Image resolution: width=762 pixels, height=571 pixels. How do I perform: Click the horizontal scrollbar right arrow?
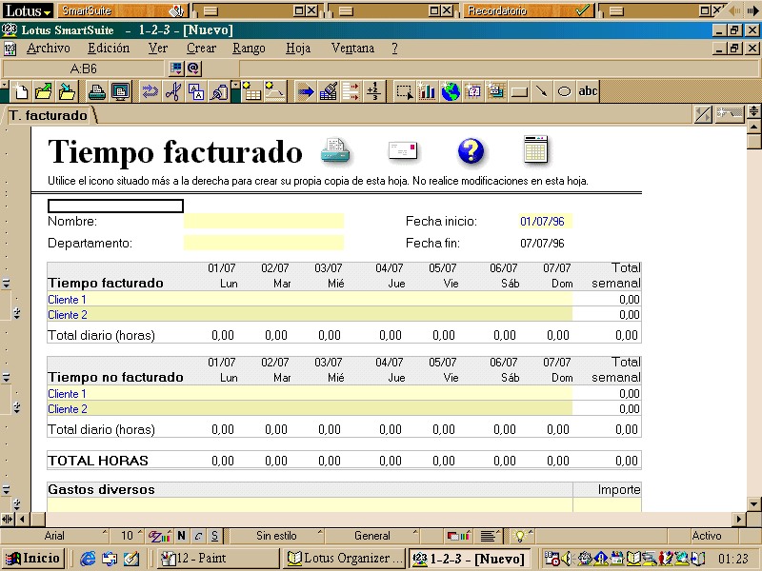tap(739, 519)
